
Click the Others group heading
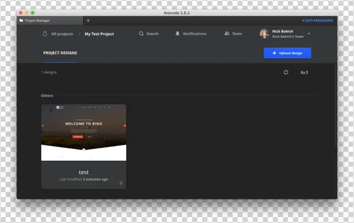pos(47,95)
